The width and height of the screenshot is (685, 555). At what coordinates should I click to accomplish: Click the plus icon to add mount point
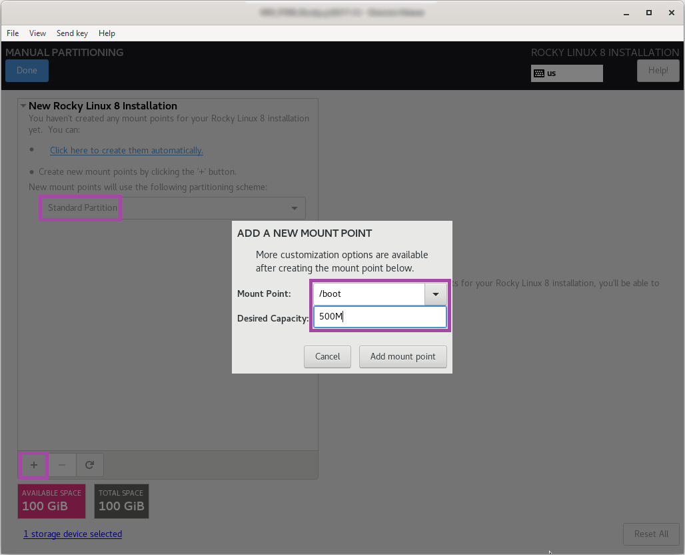click(x=33, y=465)
